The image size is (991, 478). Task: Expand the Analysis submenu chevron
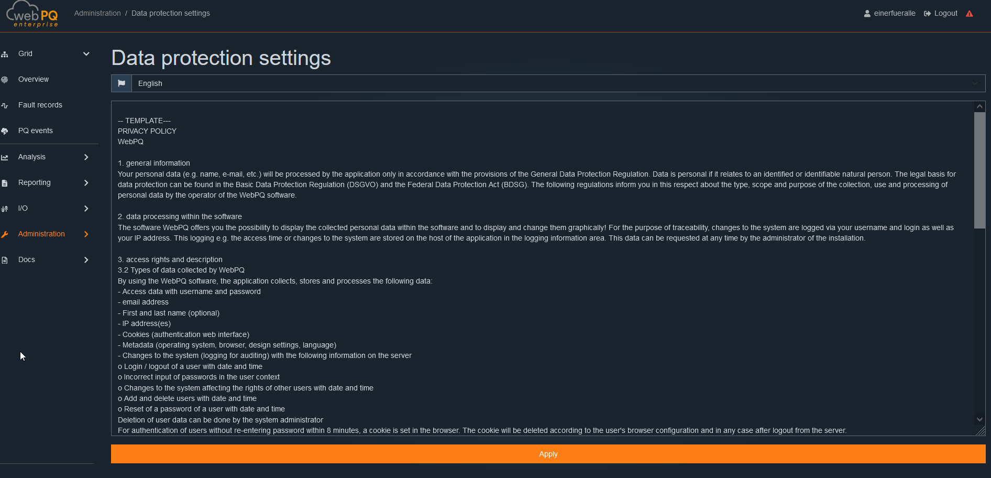click(x=86, y=157)
